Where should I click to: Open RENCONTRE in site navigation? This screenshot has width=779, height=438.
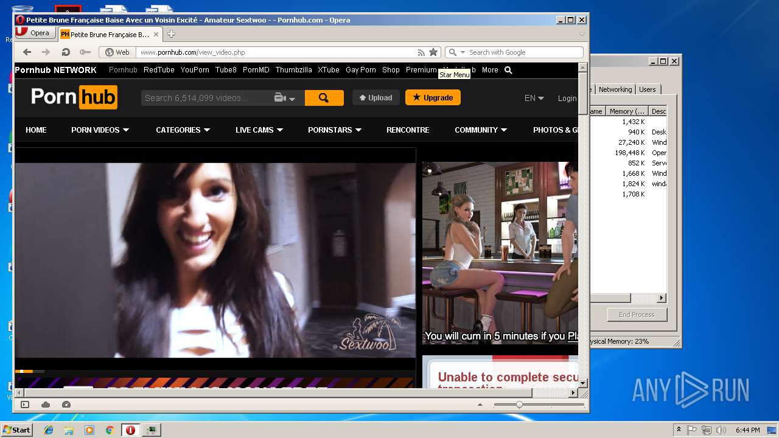point(408,130)
